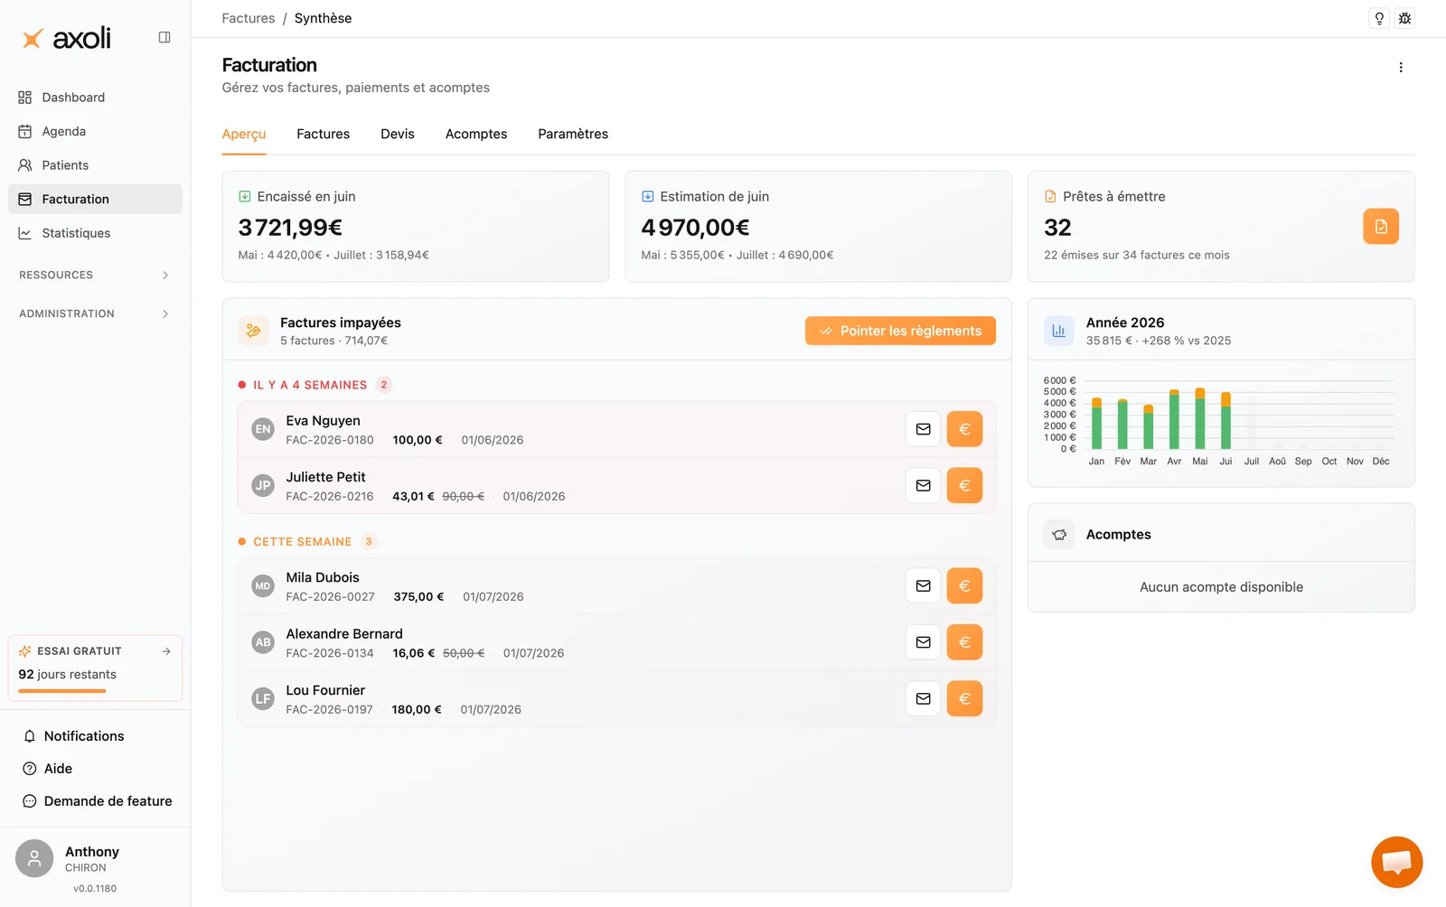
Task: Open the Paramètres tab
Action: click(x=573, y=134)
